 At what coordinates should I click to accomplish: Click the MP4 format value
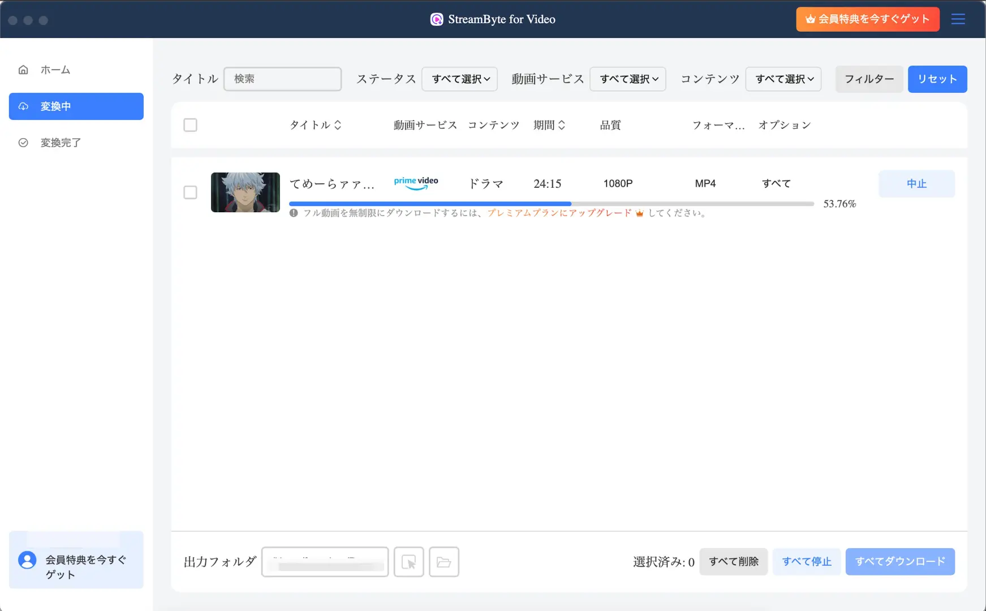pos(705,183)
